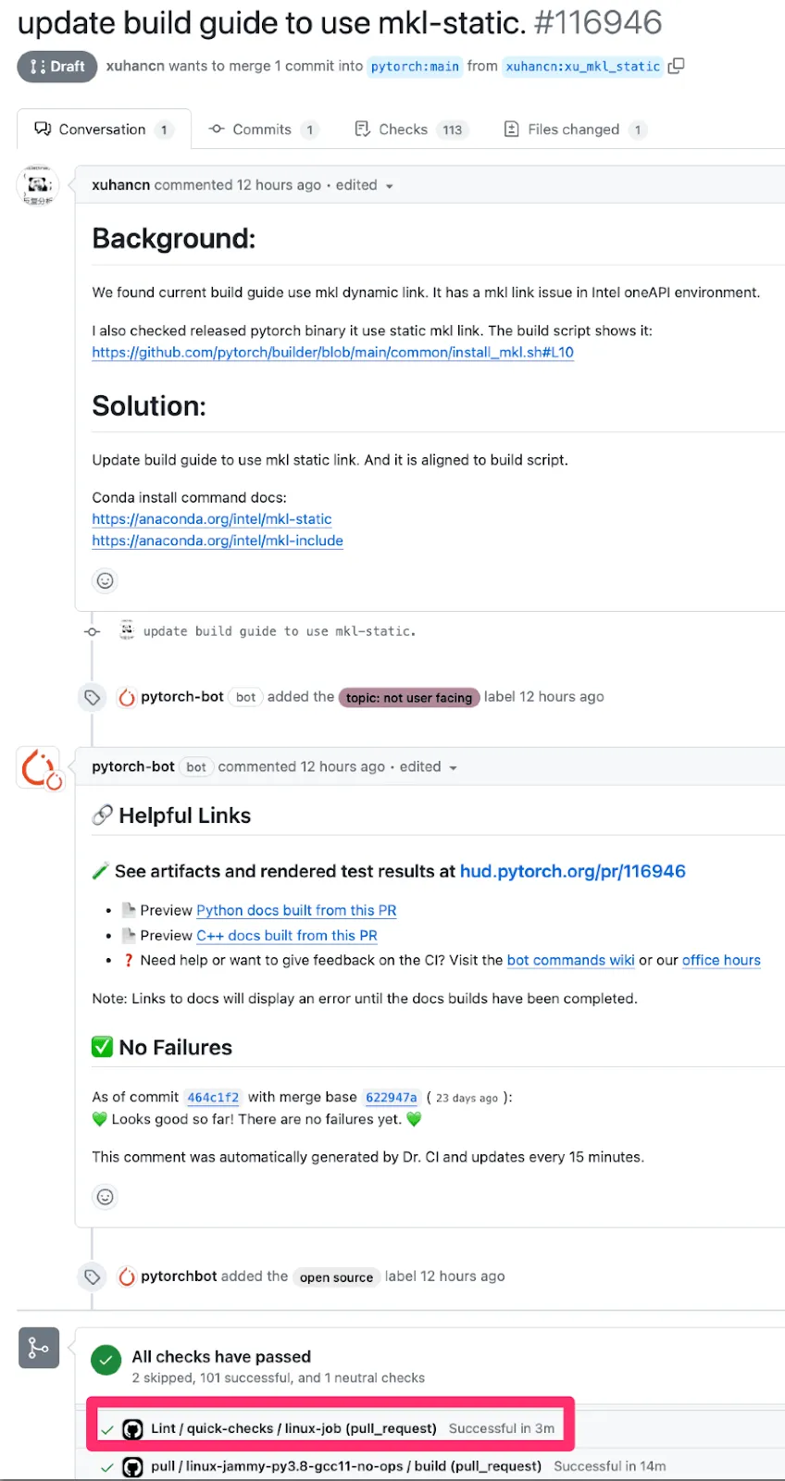Click the pytorch-bot large avatar icon
The width and height of the screenshot is (785, 1481).
click(x=39, y=768)
